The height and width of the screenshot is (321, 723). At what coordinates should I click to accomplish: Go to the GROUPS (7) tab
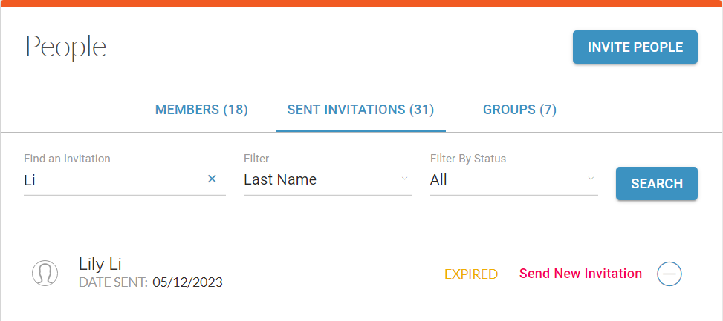519,110
